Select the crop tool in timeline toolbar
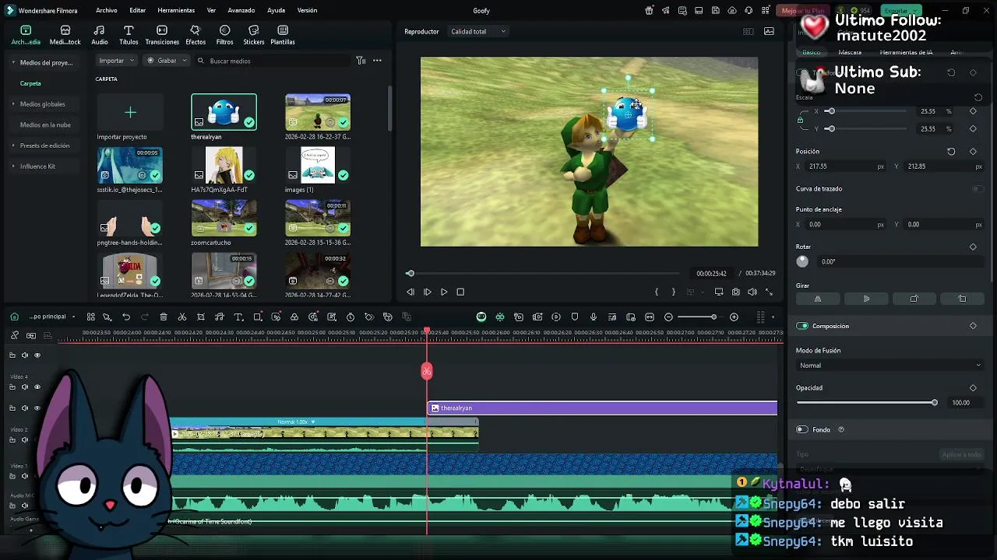Image resolution: width=997 pixels, height=560 pixels. pyautogui.click(x=201, y=317)
